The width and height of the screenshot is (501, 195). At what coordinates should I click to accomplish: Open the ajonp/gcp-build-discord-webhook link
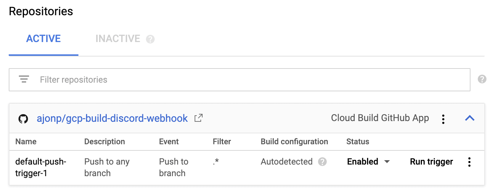click(112, 118)
